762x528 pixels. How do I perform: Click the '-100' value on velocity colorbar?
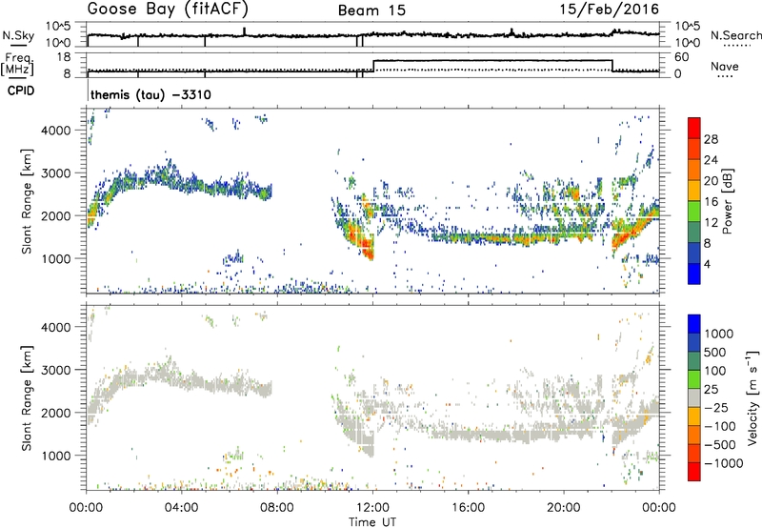pos(720,426)
